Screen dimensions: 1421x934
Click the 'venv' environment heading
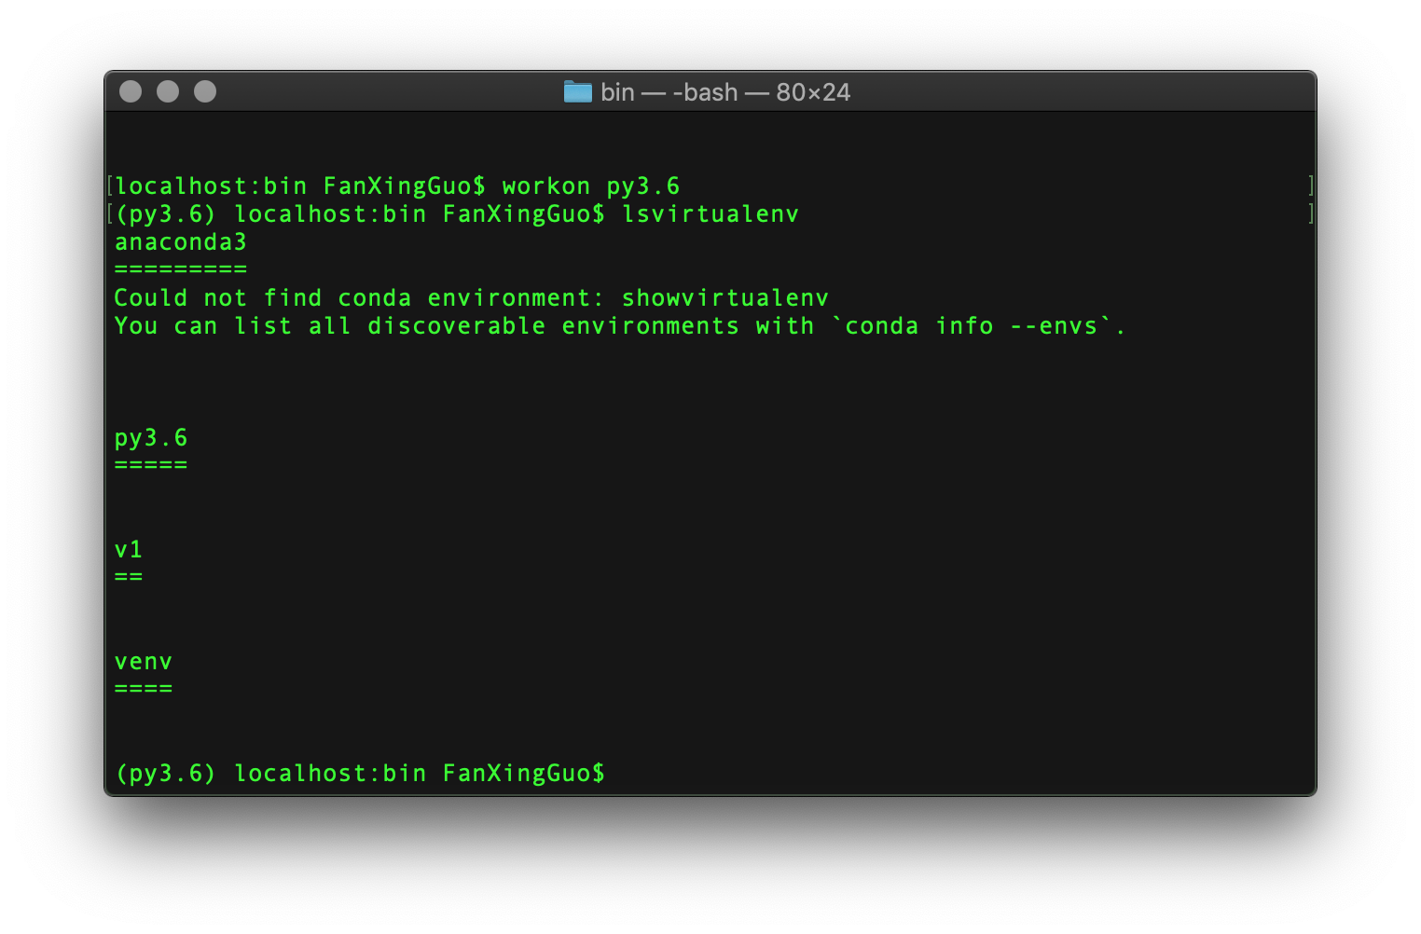[x=144, y=662]
